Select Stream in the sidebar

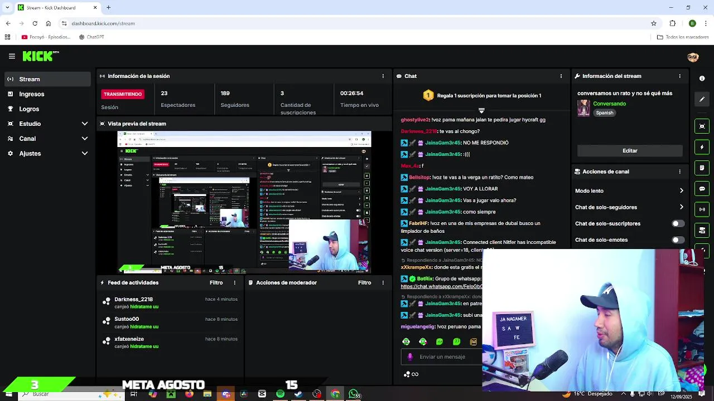[x=47, y=79]
